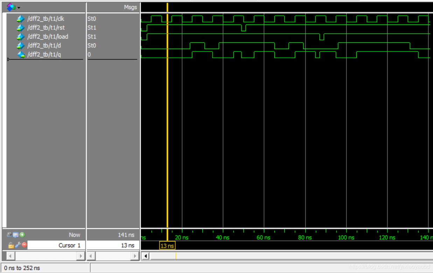
Task: Click the red remove cursor icon
Action: (24, 245)
